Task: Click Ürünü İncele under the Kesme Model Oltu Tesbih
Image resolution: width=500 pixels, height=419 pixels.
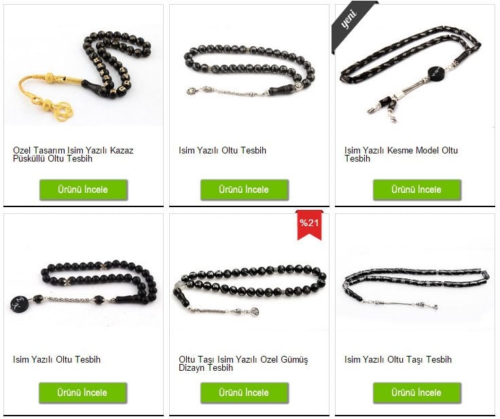Action: click(x=417, y=189)
